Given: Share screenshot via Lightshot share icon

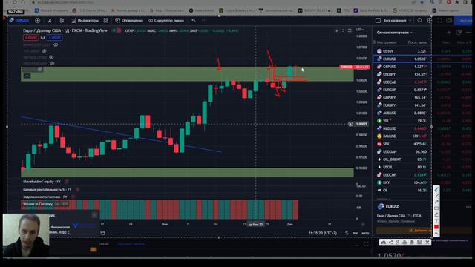Looking at the screenshot, I should (391, 243).
